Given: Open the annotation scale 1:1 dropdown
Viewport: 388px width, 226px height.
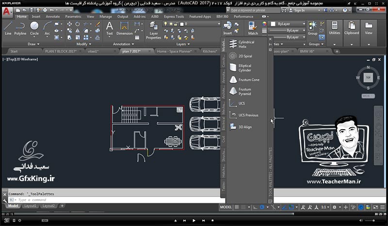Looking at the screenshot, I should [325, 207].
